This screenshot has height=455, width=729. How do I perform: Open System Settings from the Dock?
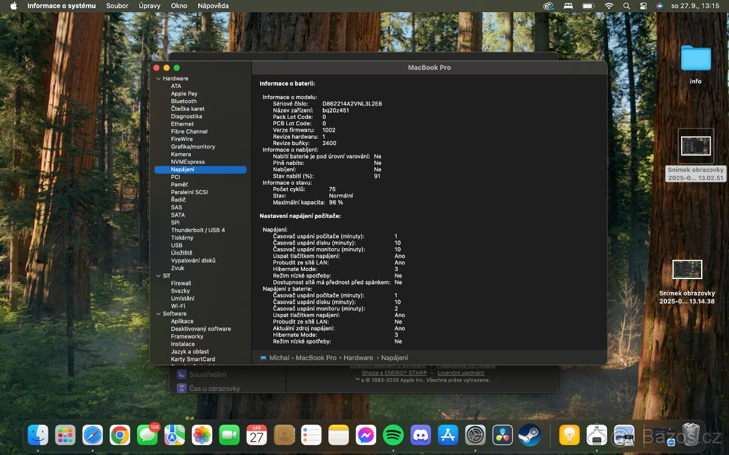475,435
